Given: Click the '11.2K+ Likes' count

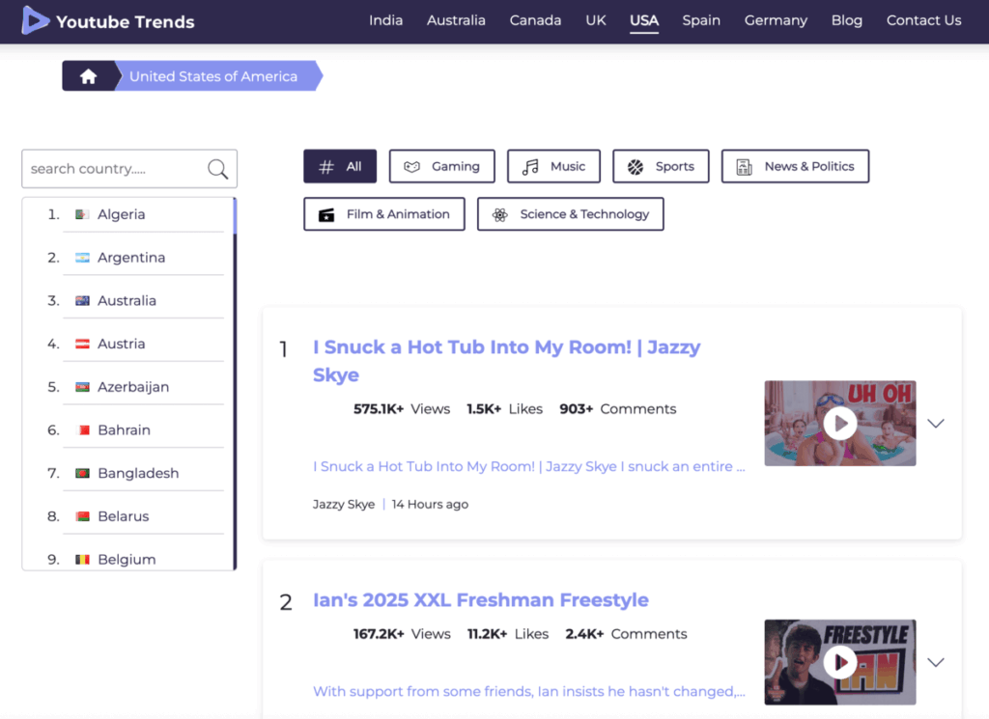Looking at the screenshot, I should click(x=508, y=634).
